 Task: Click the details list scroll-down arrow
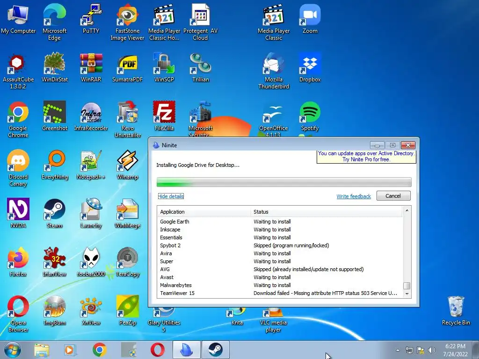407,294
